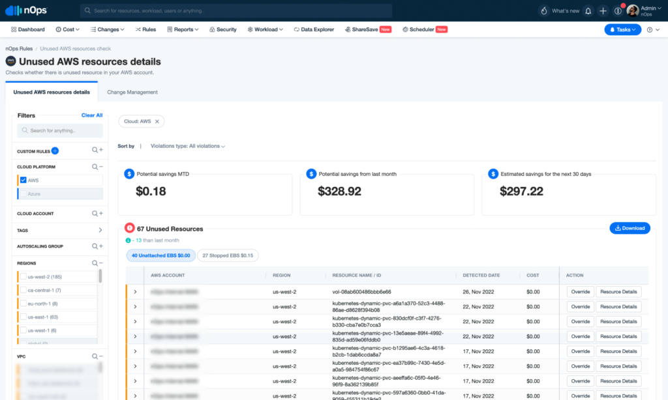This screenshot has height=400, width=668.
Task: Open the Tasks dropdown button
Action: [622, 30]
